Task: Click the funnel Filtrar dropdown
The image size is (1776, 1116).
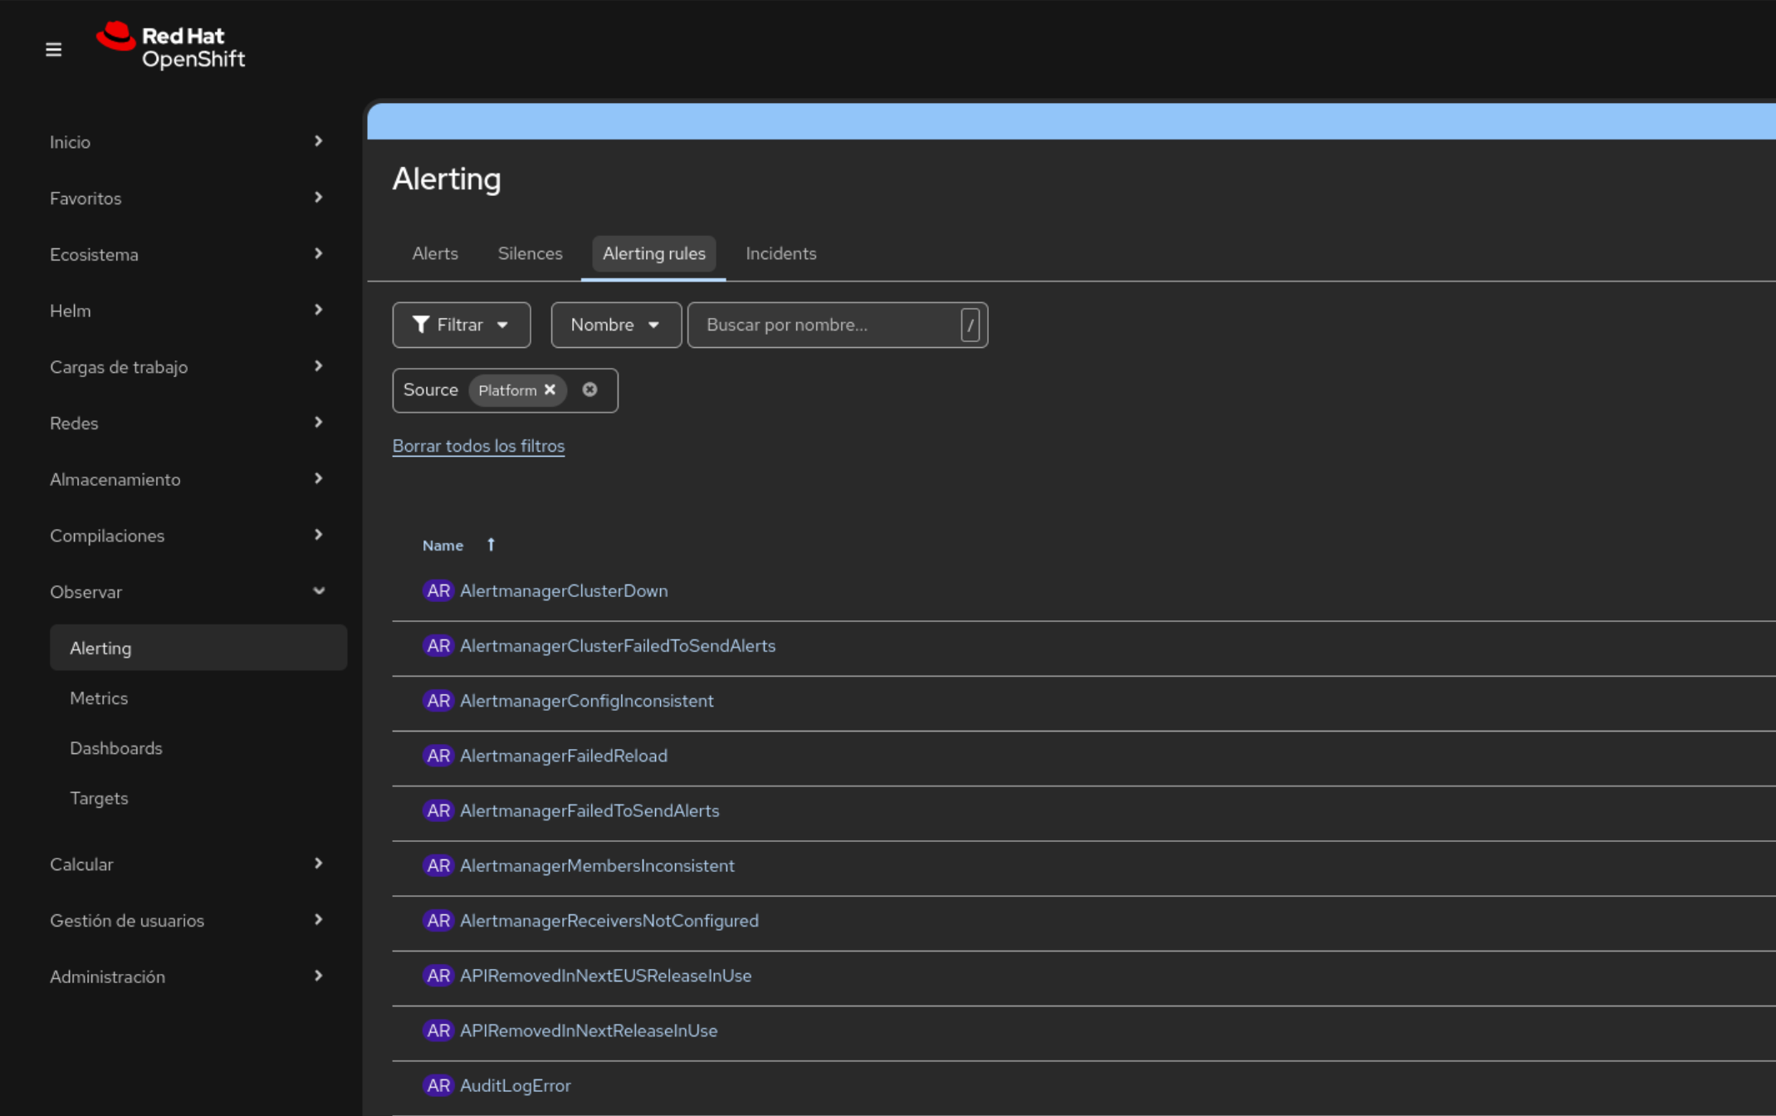Action: [461, 325]
